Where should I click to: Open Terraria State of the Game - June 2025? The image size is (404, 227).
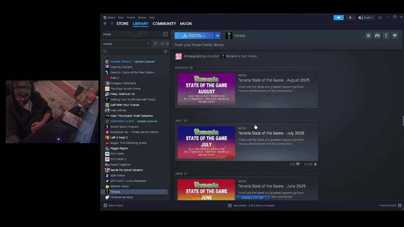272,186
